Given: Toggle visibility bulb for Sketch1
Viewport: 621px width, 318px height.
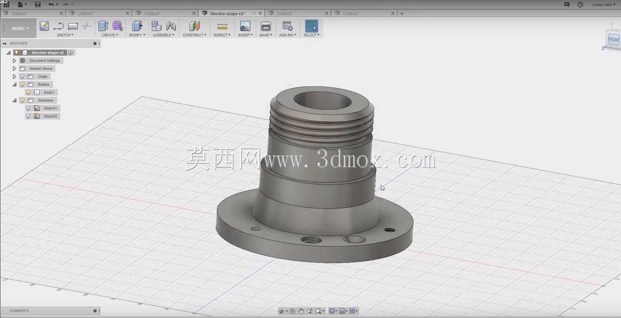Looking at the screenshot, I should (x=29, y=108).
